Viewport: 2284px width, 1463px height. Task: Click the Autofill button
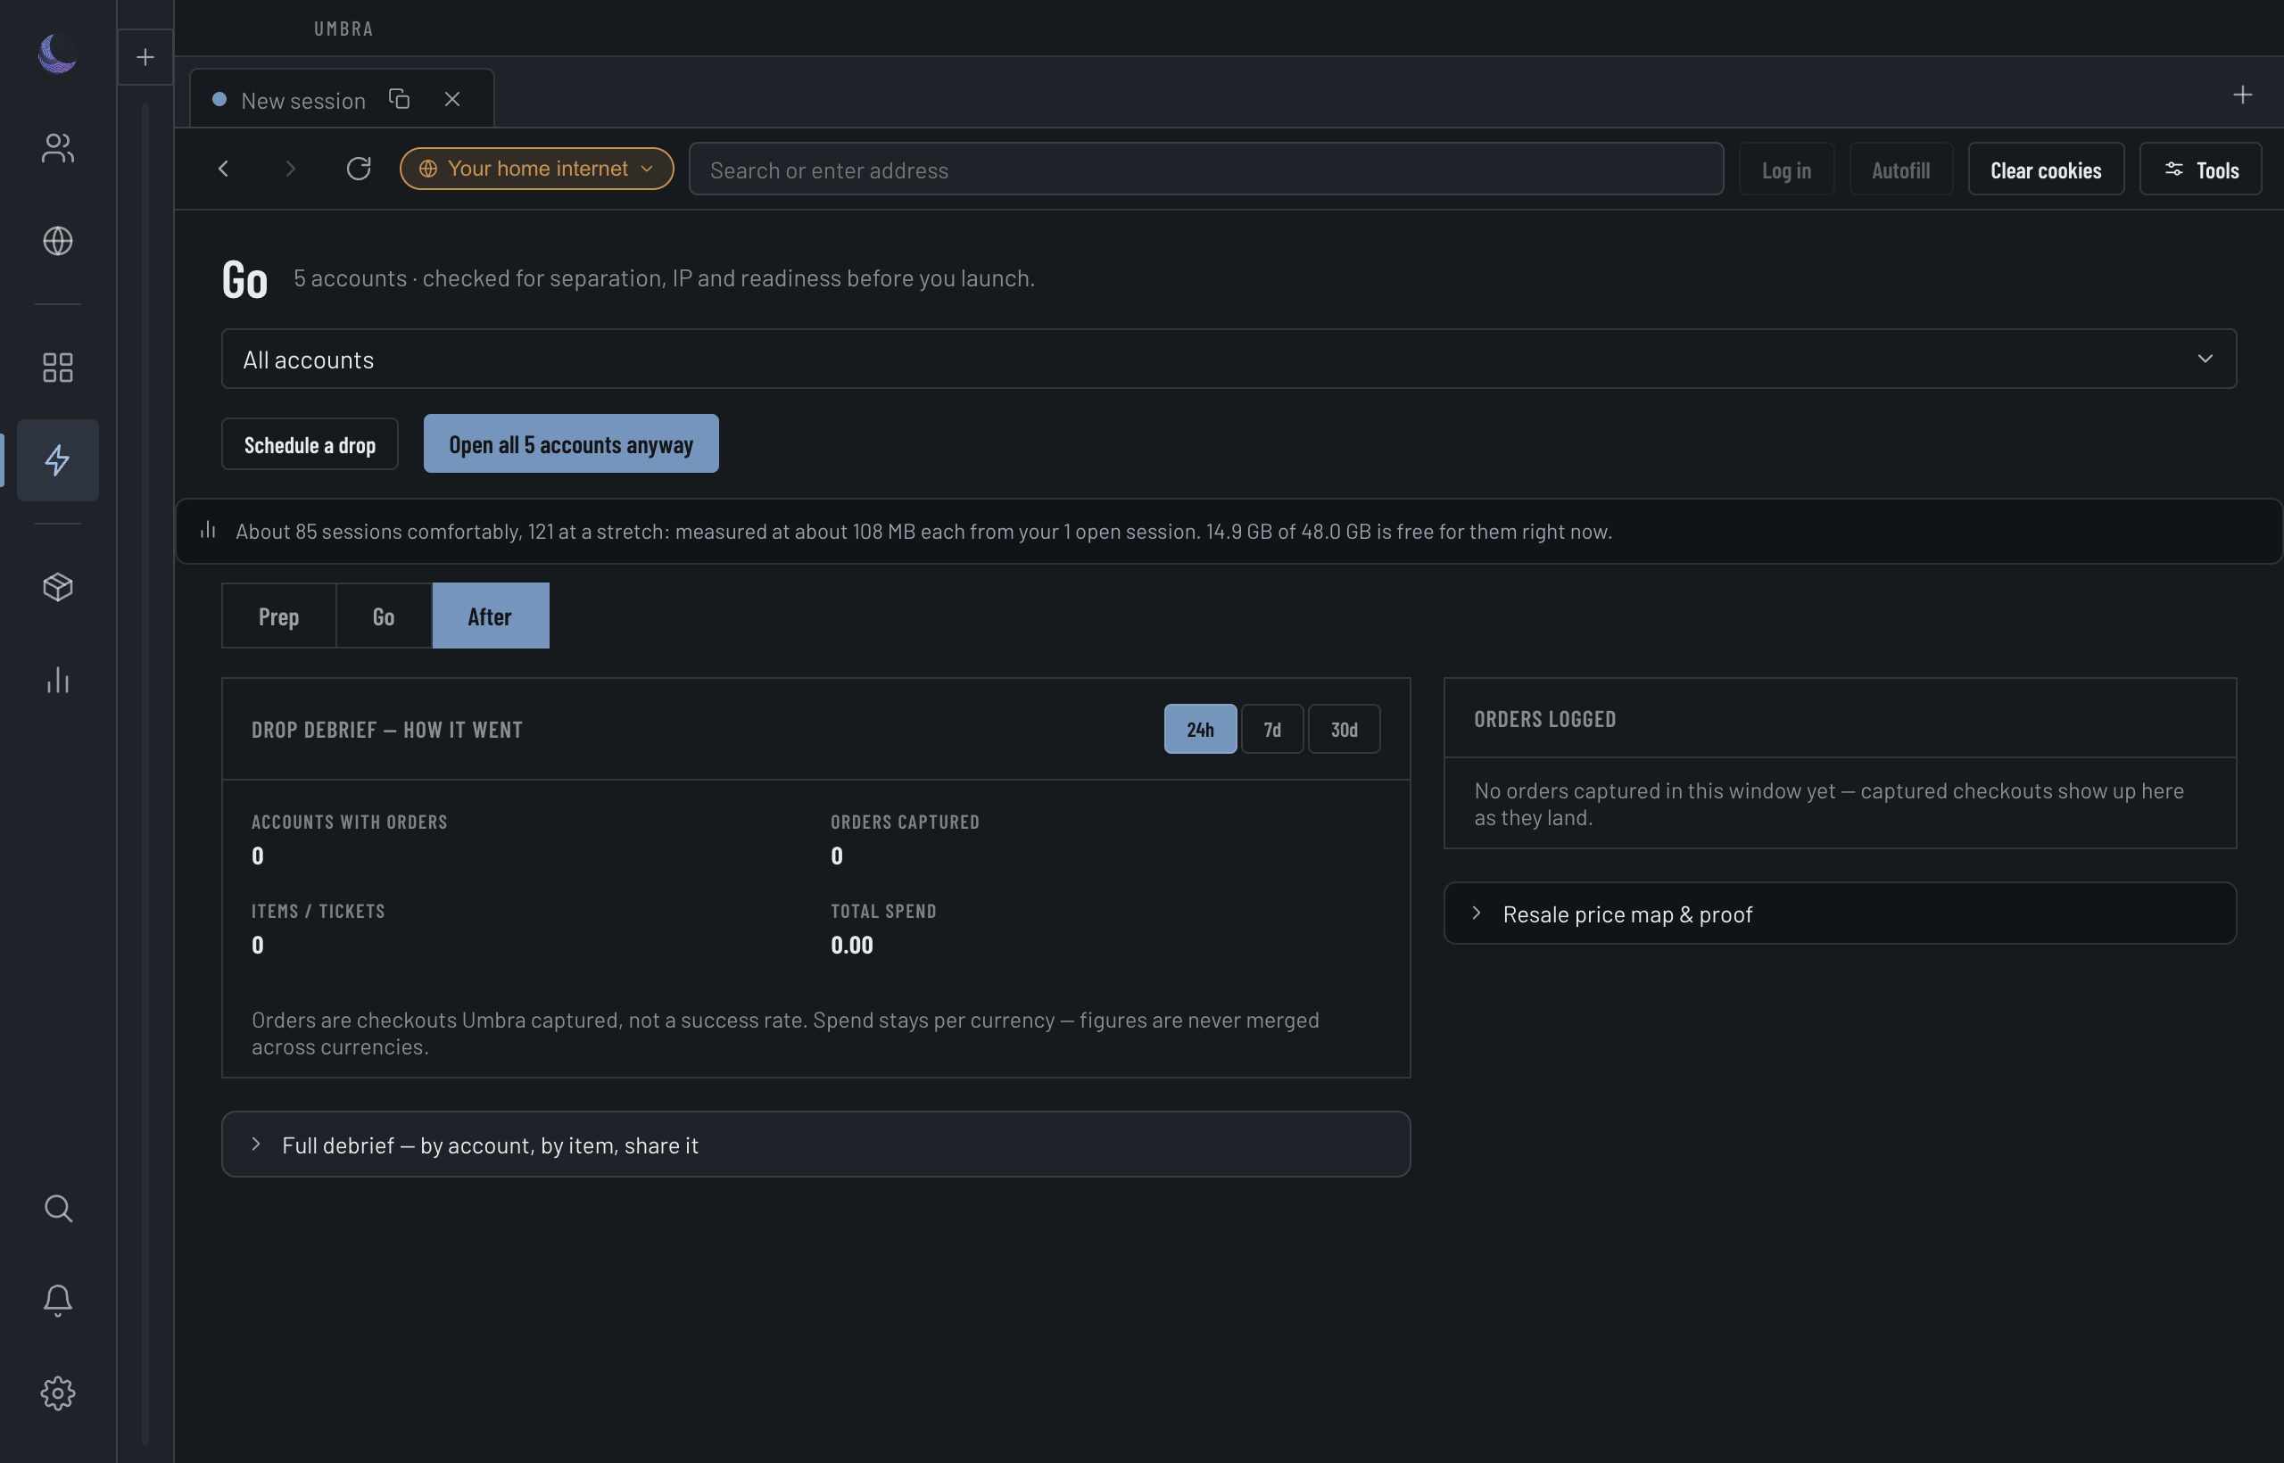(x=1900, y=169)
